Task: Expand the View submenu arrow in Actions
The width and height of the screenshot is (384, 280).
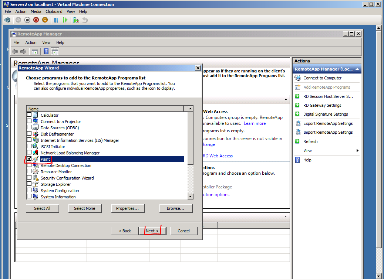Action: pyautogui.click(x=357, y=151)
